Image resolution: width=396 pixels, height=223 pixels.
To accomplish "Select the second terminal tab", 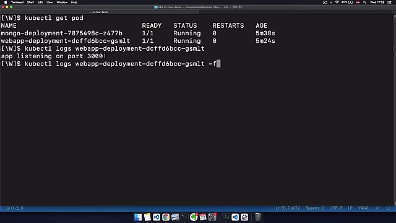I will 295,12.
